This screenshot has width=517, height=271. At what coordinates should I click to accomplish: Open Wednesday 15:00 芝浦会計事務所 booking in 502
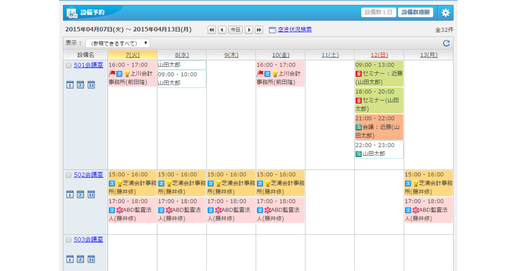[182, 183]
